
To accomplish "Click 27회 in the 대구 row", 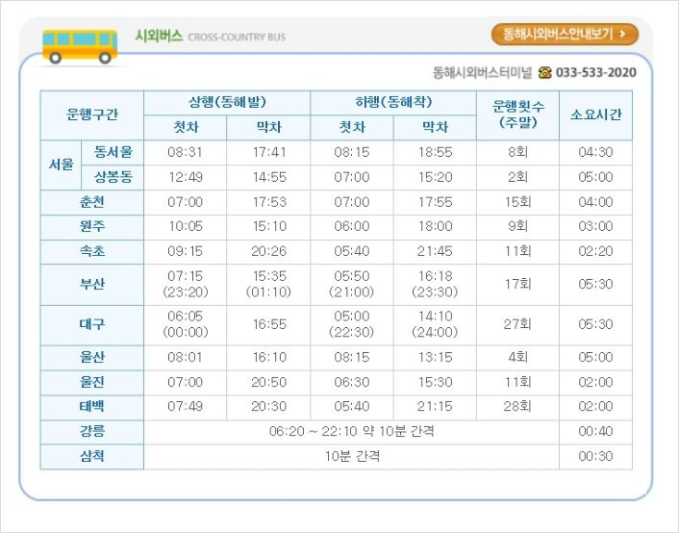I will [517, 324].
